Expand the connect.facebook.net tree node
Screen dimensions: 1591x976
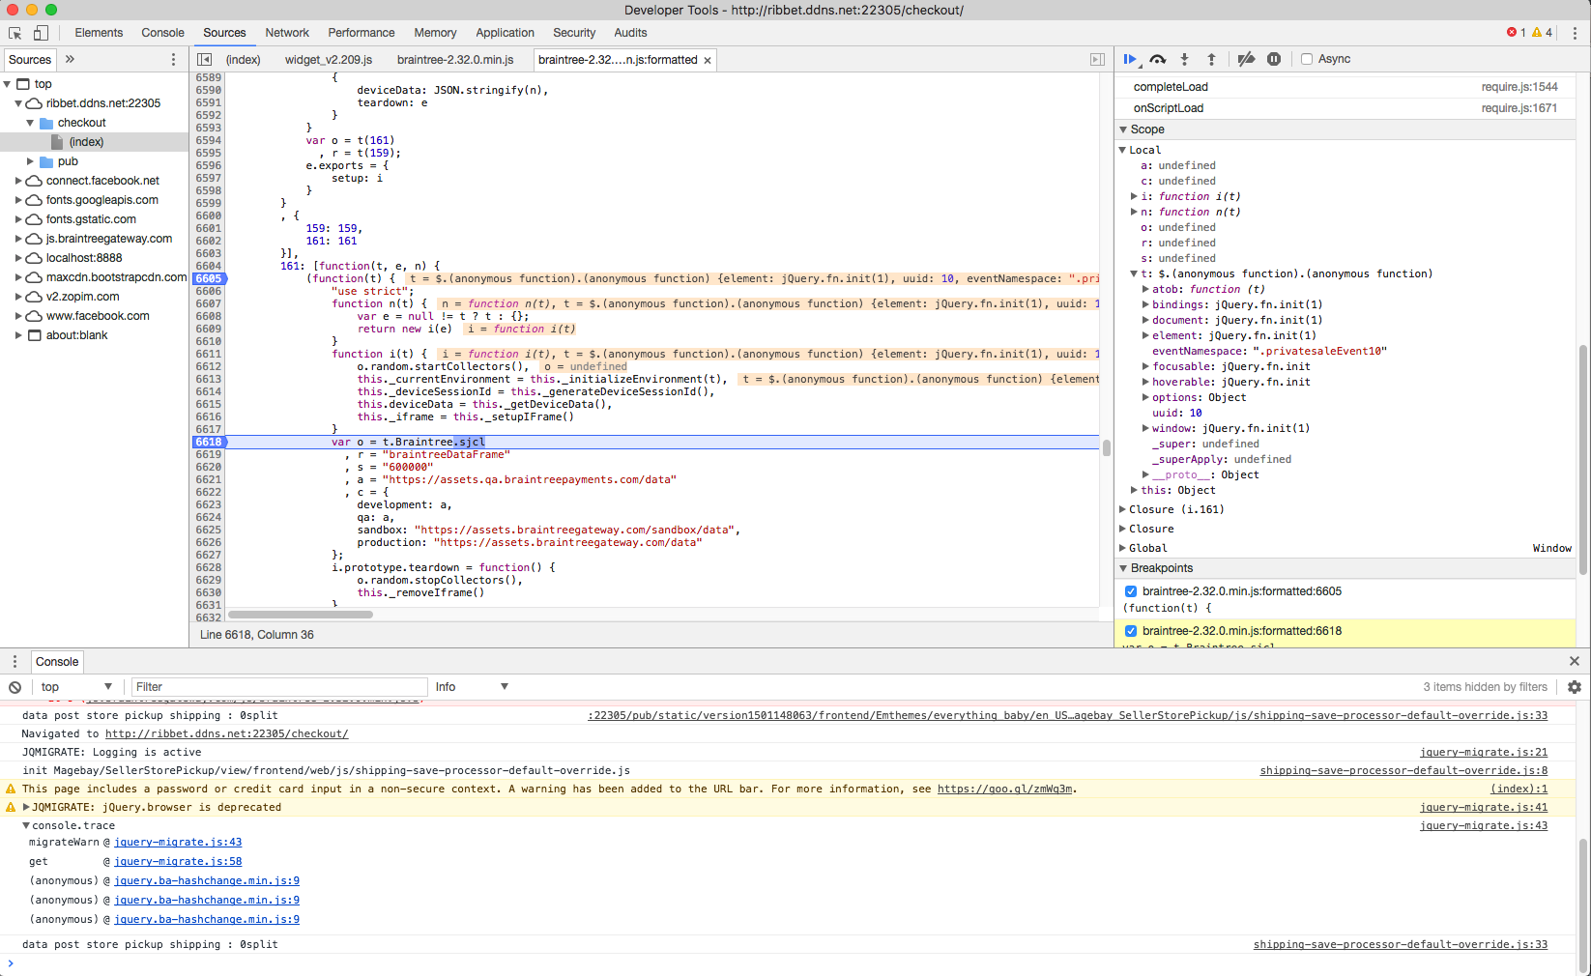click(18, 180)
